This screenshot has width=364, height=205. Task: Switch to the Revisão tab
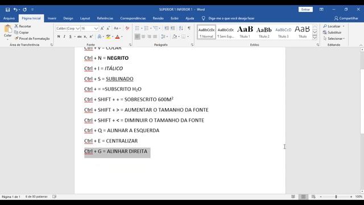(x=158, y=18)
